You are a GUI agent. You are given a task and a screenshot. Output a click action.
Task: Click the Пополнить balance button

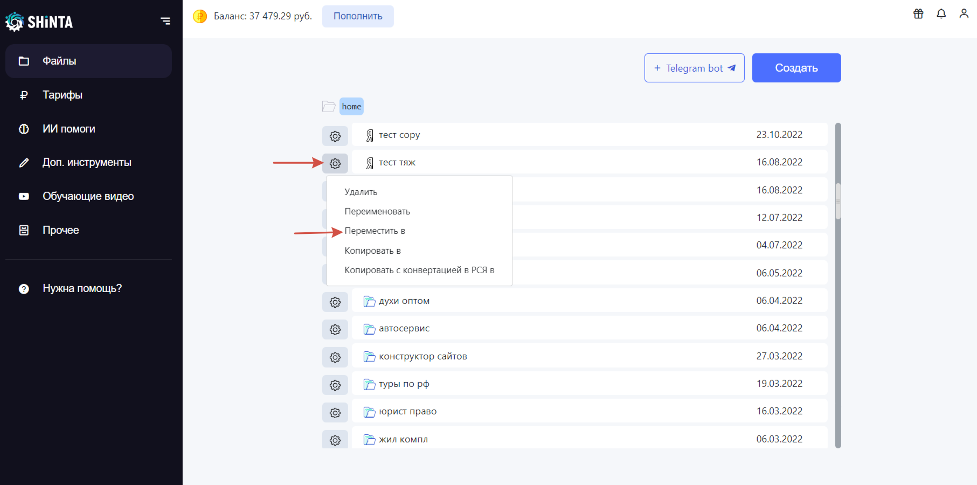[x=358, y=16]
